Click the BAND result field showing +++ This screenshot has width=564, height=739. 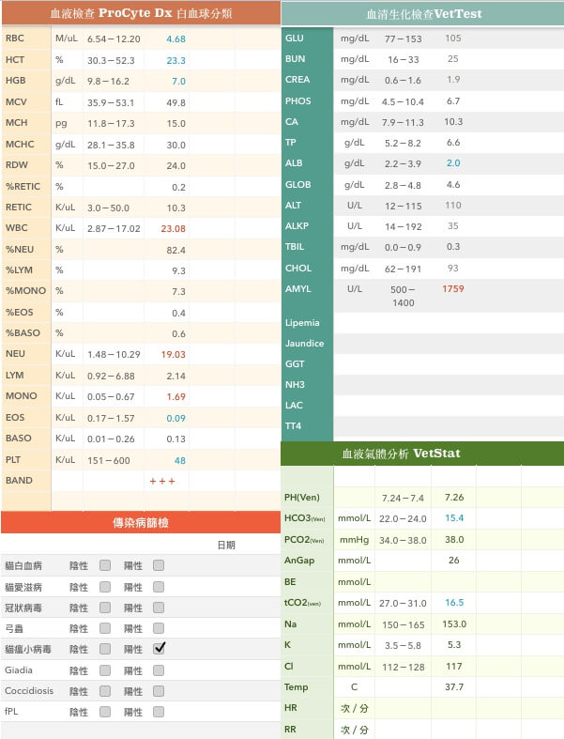[161, 481]
